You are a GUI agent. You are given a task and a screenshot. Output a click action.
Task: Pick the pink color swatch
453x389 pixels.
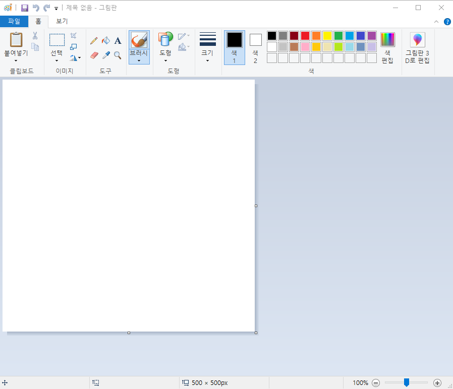(x=305, y=47)
